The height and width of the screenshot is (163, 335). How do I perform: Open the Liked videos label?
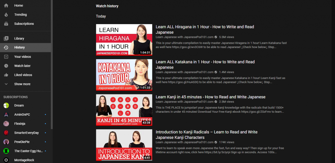23,75
